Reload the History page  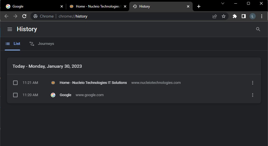point(24,16)
